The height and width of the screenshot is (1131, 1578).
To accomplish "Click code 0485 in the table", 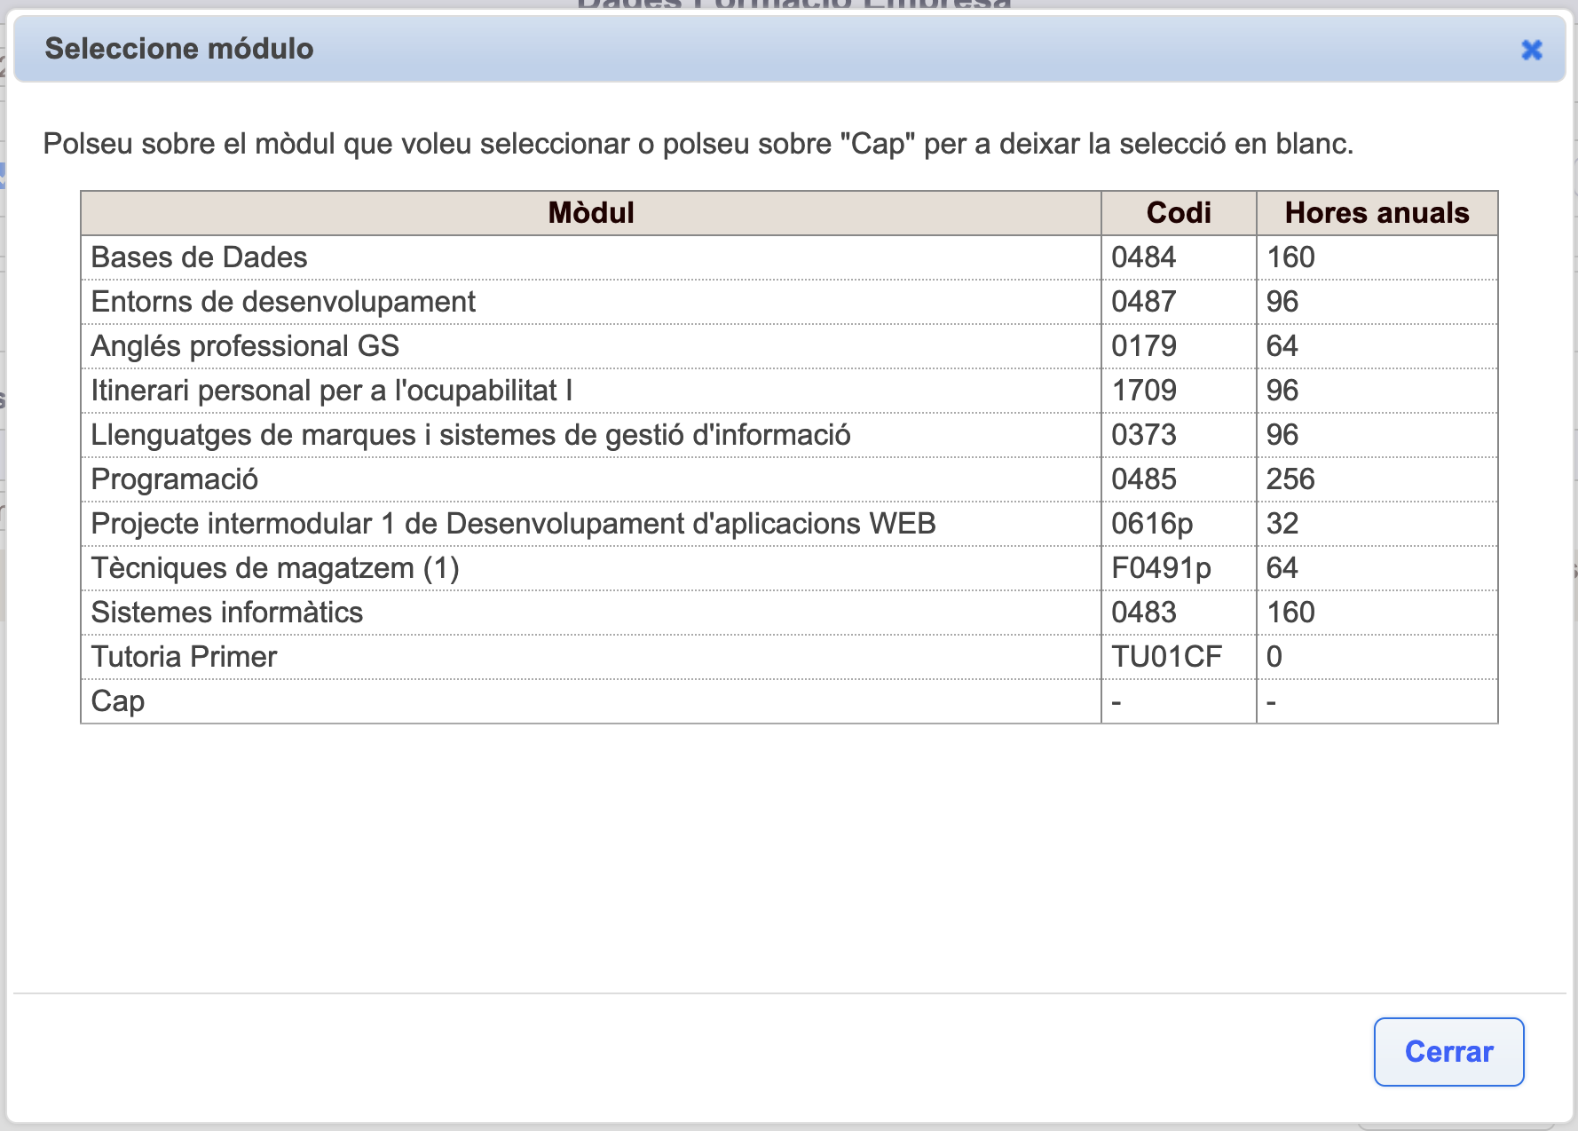I will pyautogui.click(x=1144, y=479).
